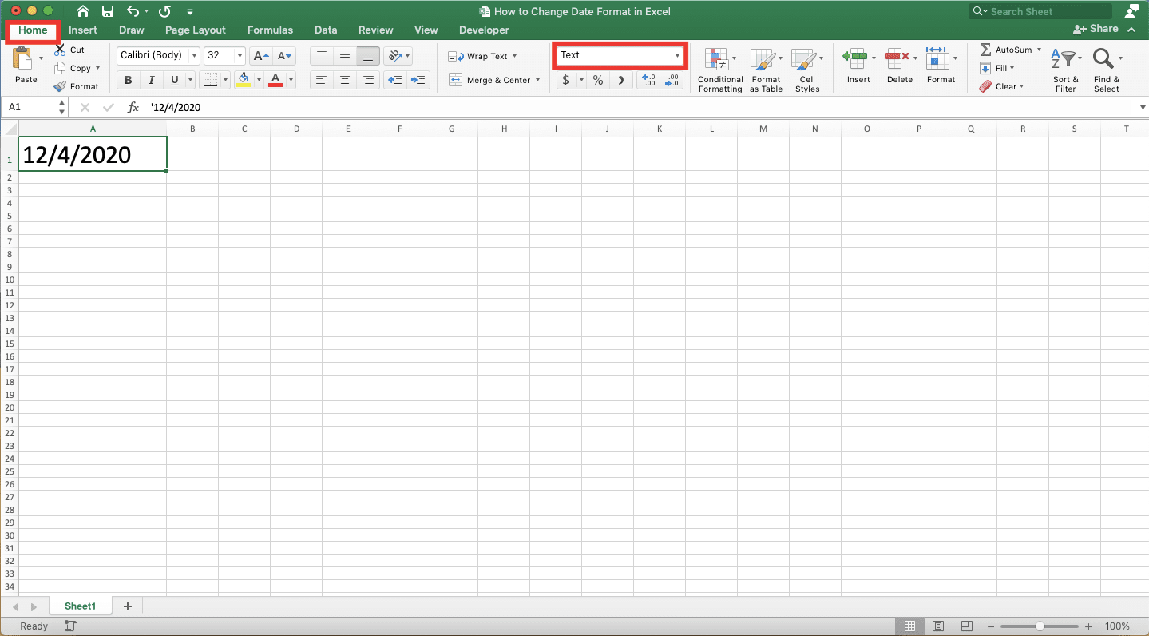This screenshot has height=636, width=1149.
Task: Open Conditional Formatting options
Action: (x=719, y=69)
